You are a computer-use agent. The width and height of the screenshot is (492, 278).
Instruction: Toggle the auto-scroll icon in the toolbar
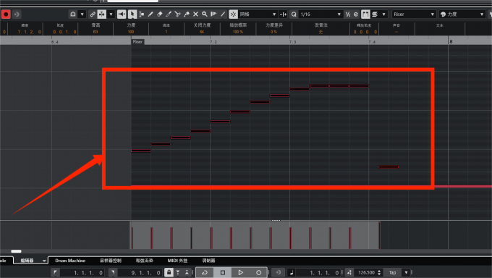pyautogui.click(x=102, y=14)
